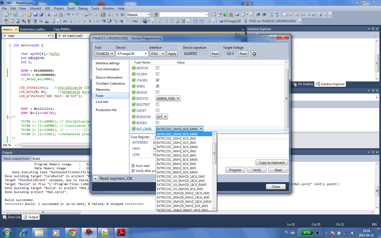This screenshot has width=381, height=238.
Task: Toggle the EESAVE fuse checkbox
Action: [x=158, y=92]
